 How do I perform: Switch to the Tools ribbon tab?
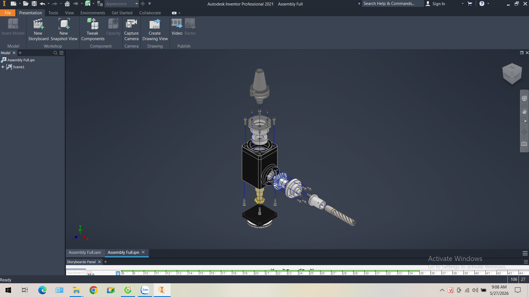pos(53,13)
